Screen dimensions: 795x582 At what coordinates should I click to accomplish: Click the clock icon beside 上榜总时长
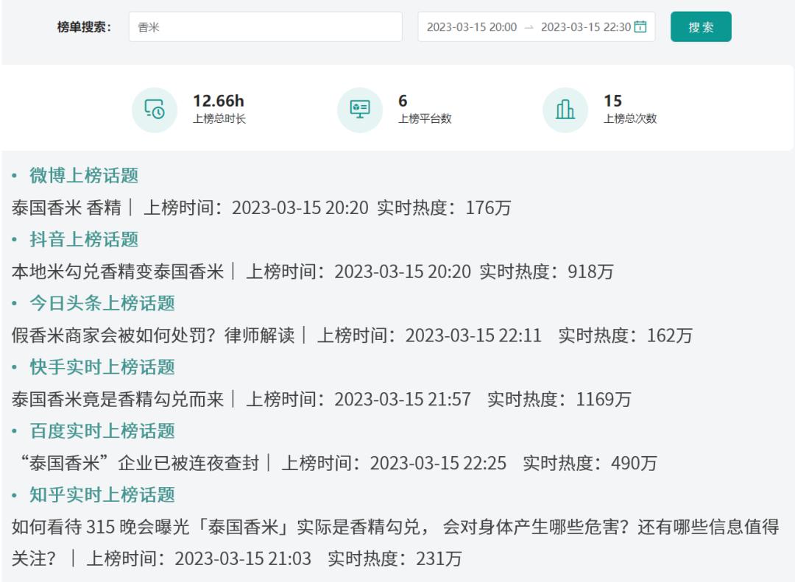(x=154, y=108)
